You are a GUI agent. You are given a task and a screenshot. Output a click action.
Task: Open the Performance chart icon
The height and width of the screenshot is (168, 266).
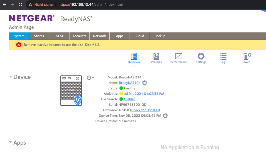[178, 56]
